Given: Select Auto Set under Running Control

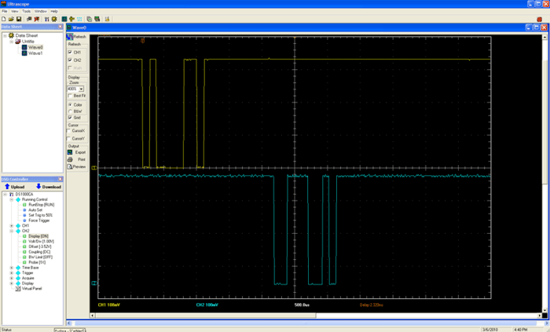Looking at the screenshot, I should coord(35,210).
